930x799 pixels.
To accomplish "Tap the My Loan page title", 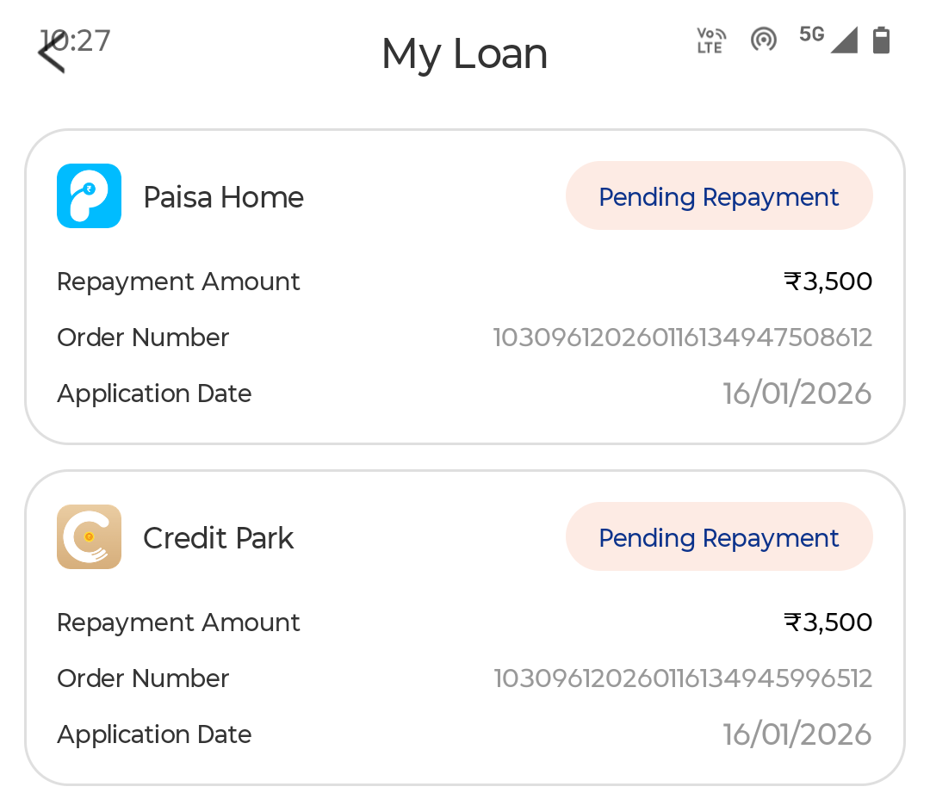I will click(464, 54).
